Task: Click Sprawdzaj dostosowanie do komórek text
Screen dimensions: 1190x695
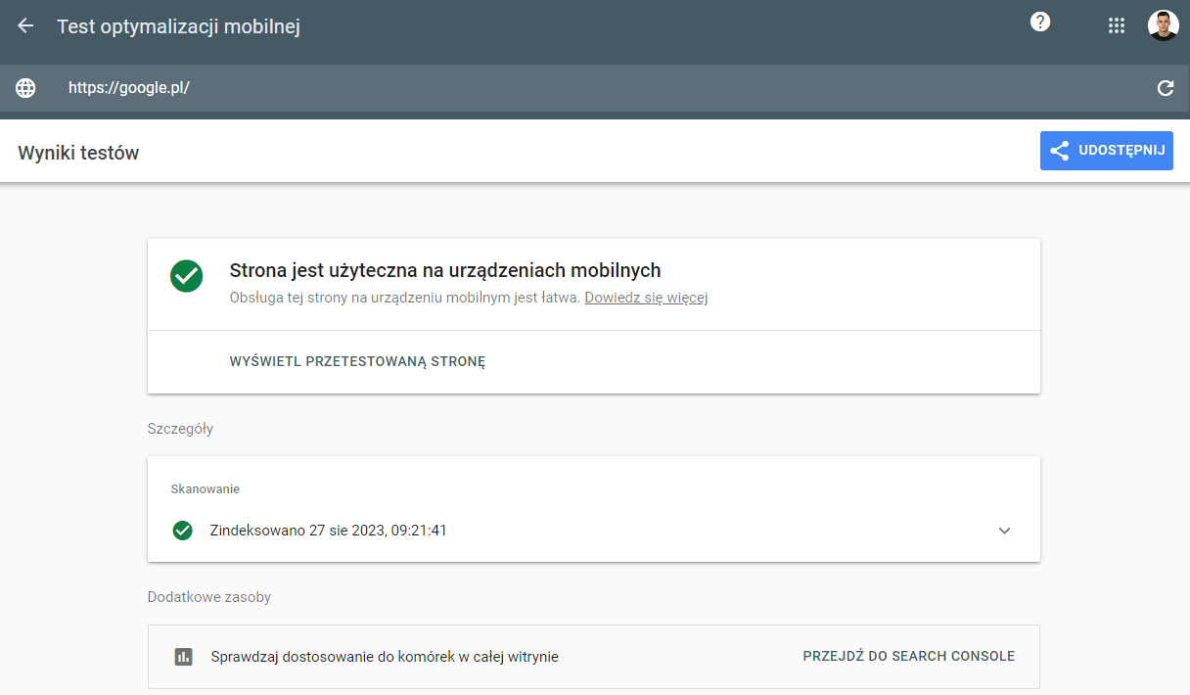Action: (385, 657)
